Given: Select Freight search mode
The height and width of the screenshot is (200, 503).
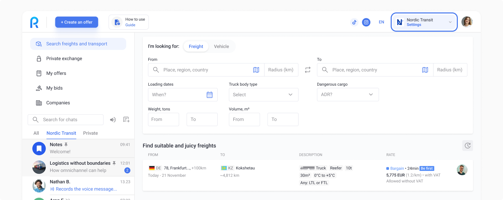Looking at the screenshot, I should 196,46.
